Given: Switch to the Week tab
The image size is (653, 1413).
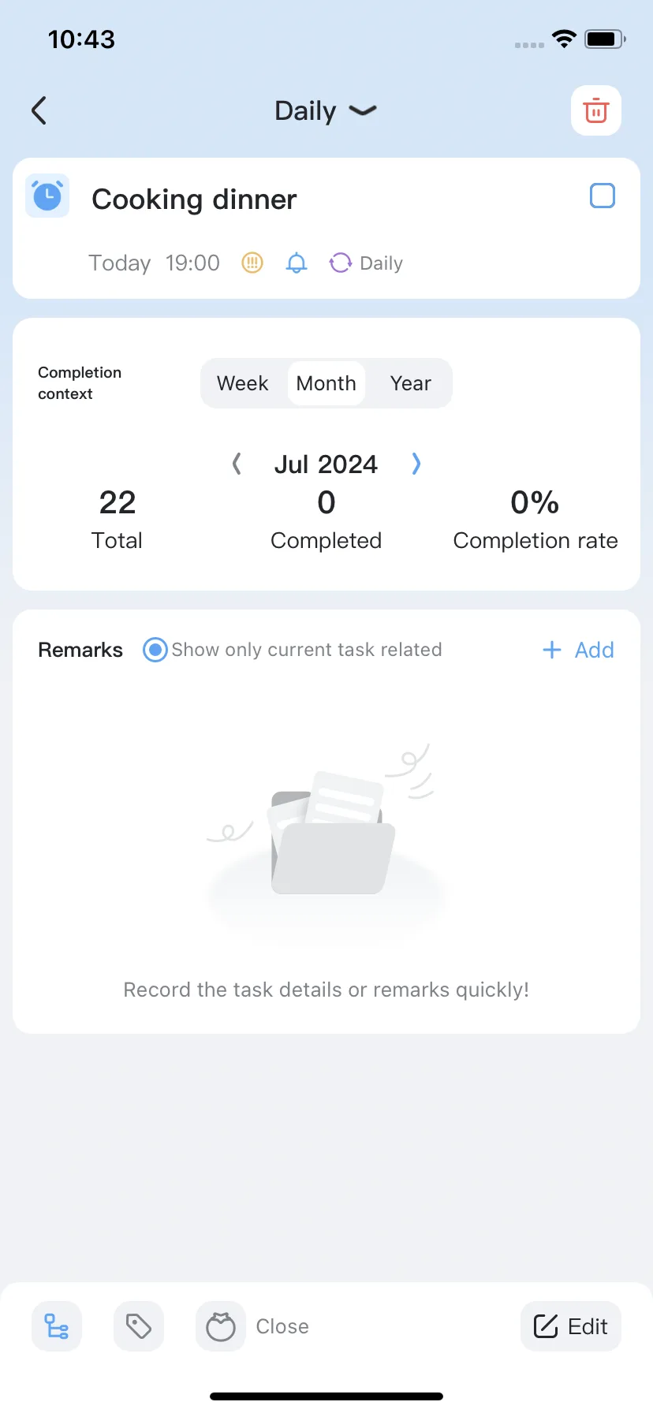Looking at the screenshot, I should pos(243,383).
